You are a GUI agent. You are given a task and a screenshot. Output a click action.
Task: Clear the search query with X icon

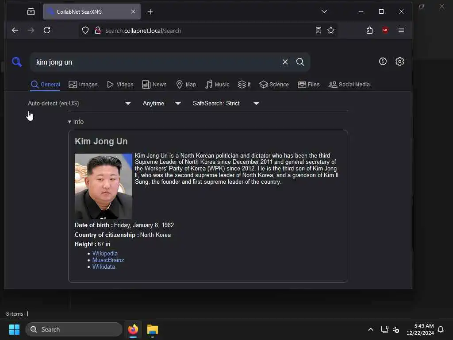click(285, 62)
